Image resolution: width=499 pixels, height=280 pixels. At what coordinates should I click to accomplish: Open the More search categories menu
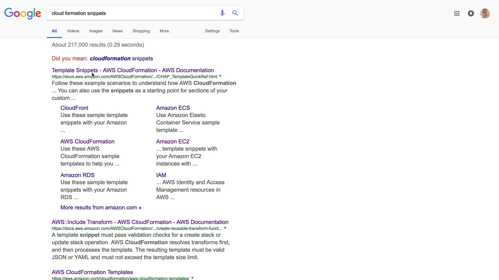[164, 31]
